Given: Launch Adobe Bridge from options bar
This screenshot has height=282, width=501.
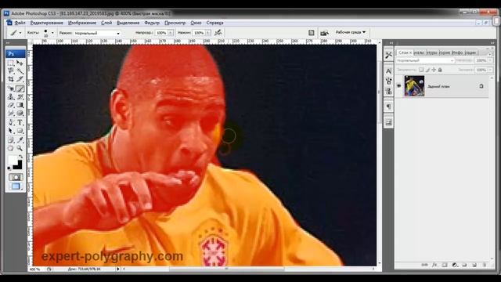Looking at the screenshot, I should 324,33.
